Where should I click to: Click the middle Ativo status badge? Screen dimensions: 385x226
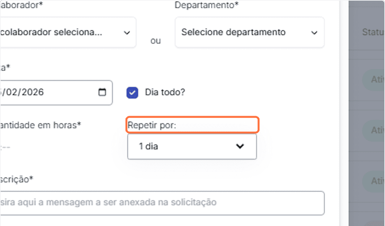375,130
